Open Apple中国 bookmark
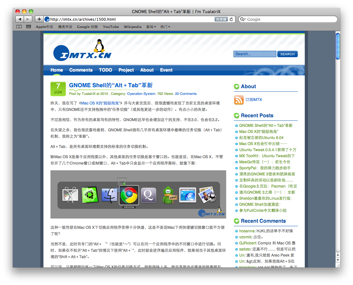Screen dimensions: 353x285 click(44, 27)
